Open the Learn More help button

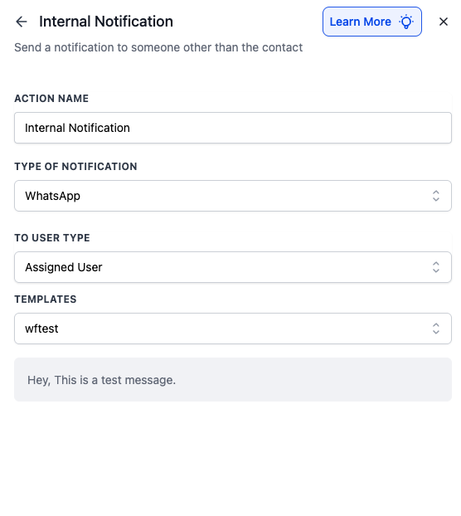click(x=372, y=22)
